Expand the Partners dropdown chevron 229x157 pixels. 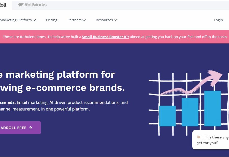pos(84,20)
